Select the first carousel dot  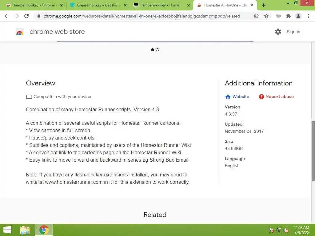(153, 50)
